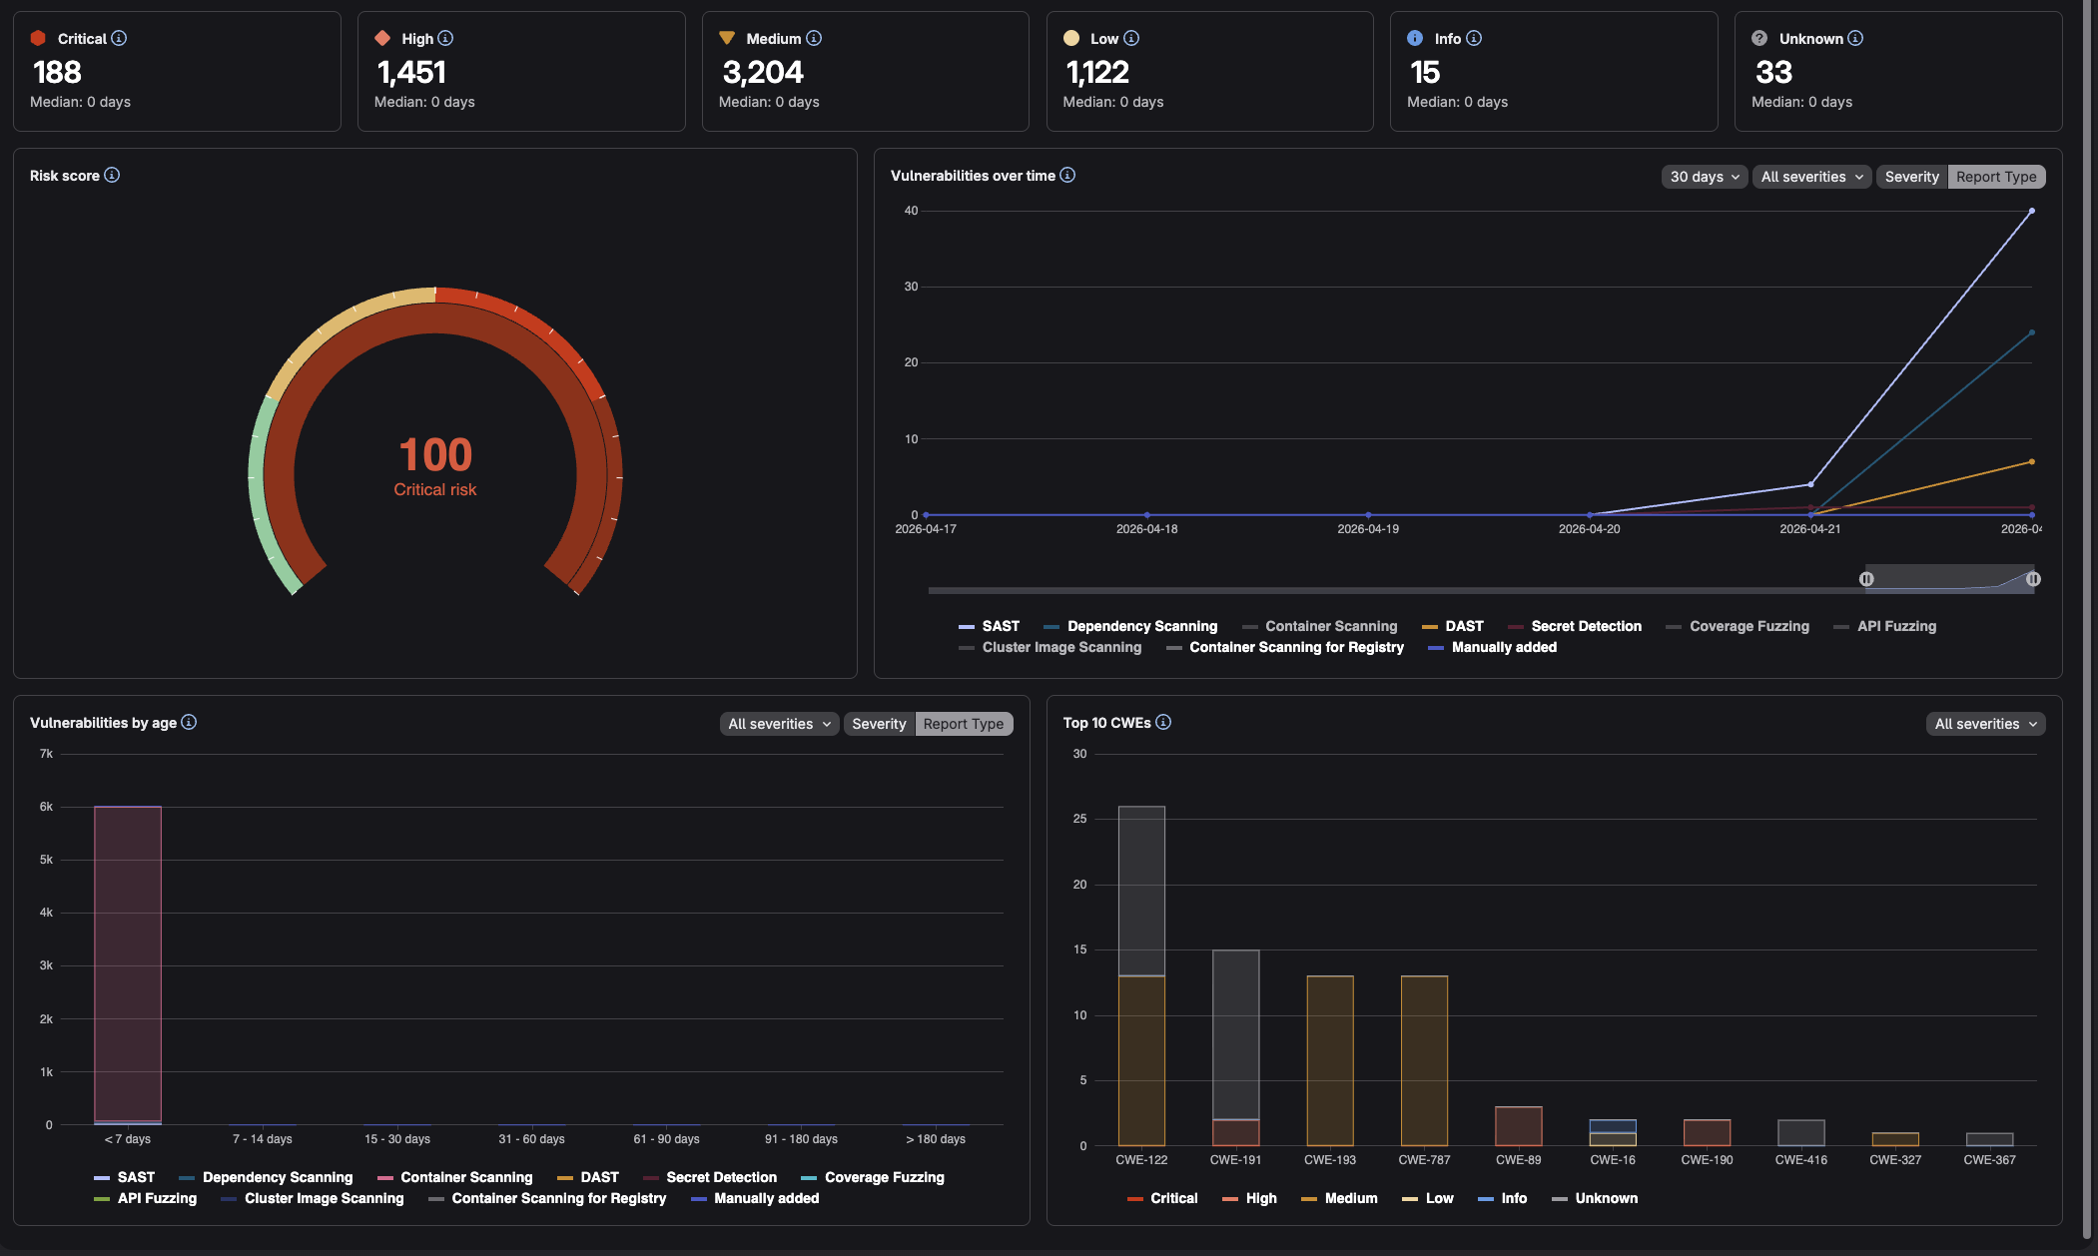This screenshot has height=1256, width=2098.
Task: Click the Vulnerabilities by age info icon
Action: pos(189,723)
